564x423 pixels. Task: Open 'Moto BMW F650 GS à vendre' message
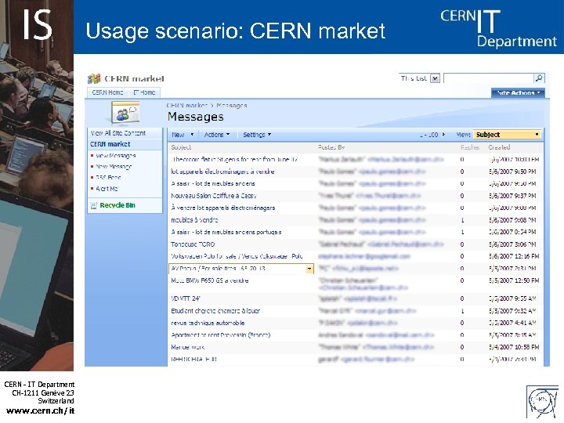click(210, 280)
